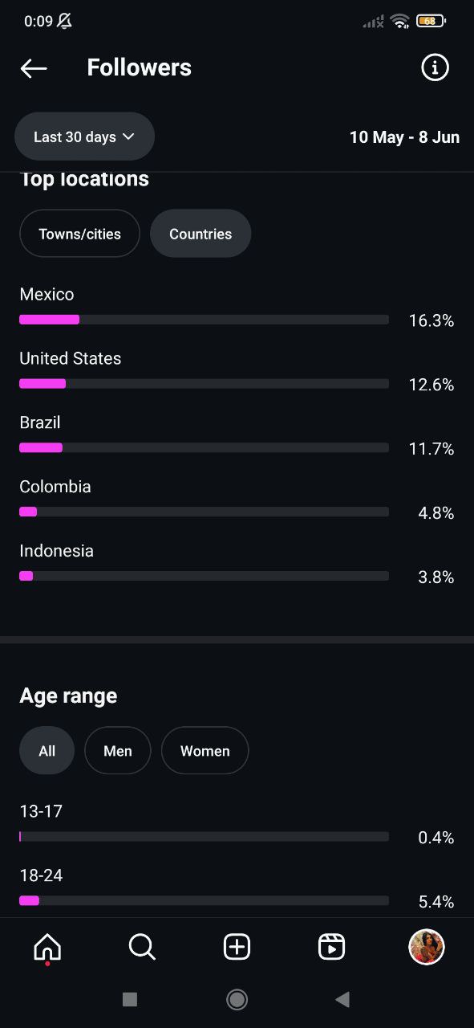Select the Men age range chip
The height and width of the screenshot is (1028, 474).
tap(117, 751)
